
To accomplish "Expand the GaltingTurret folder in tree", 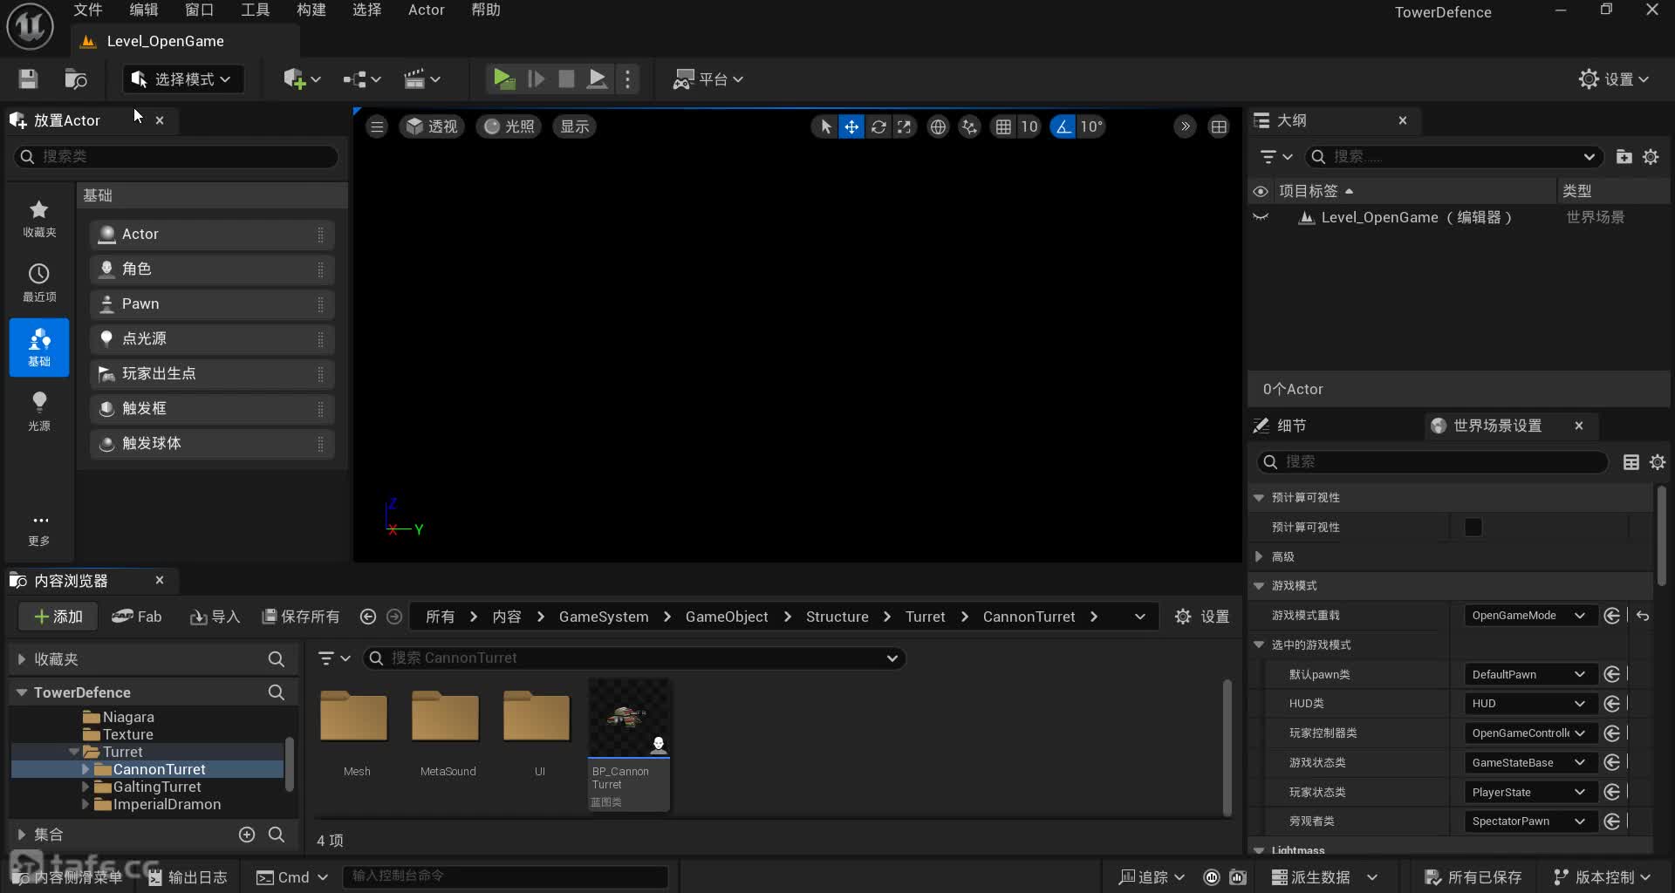I will click(85, 787).
